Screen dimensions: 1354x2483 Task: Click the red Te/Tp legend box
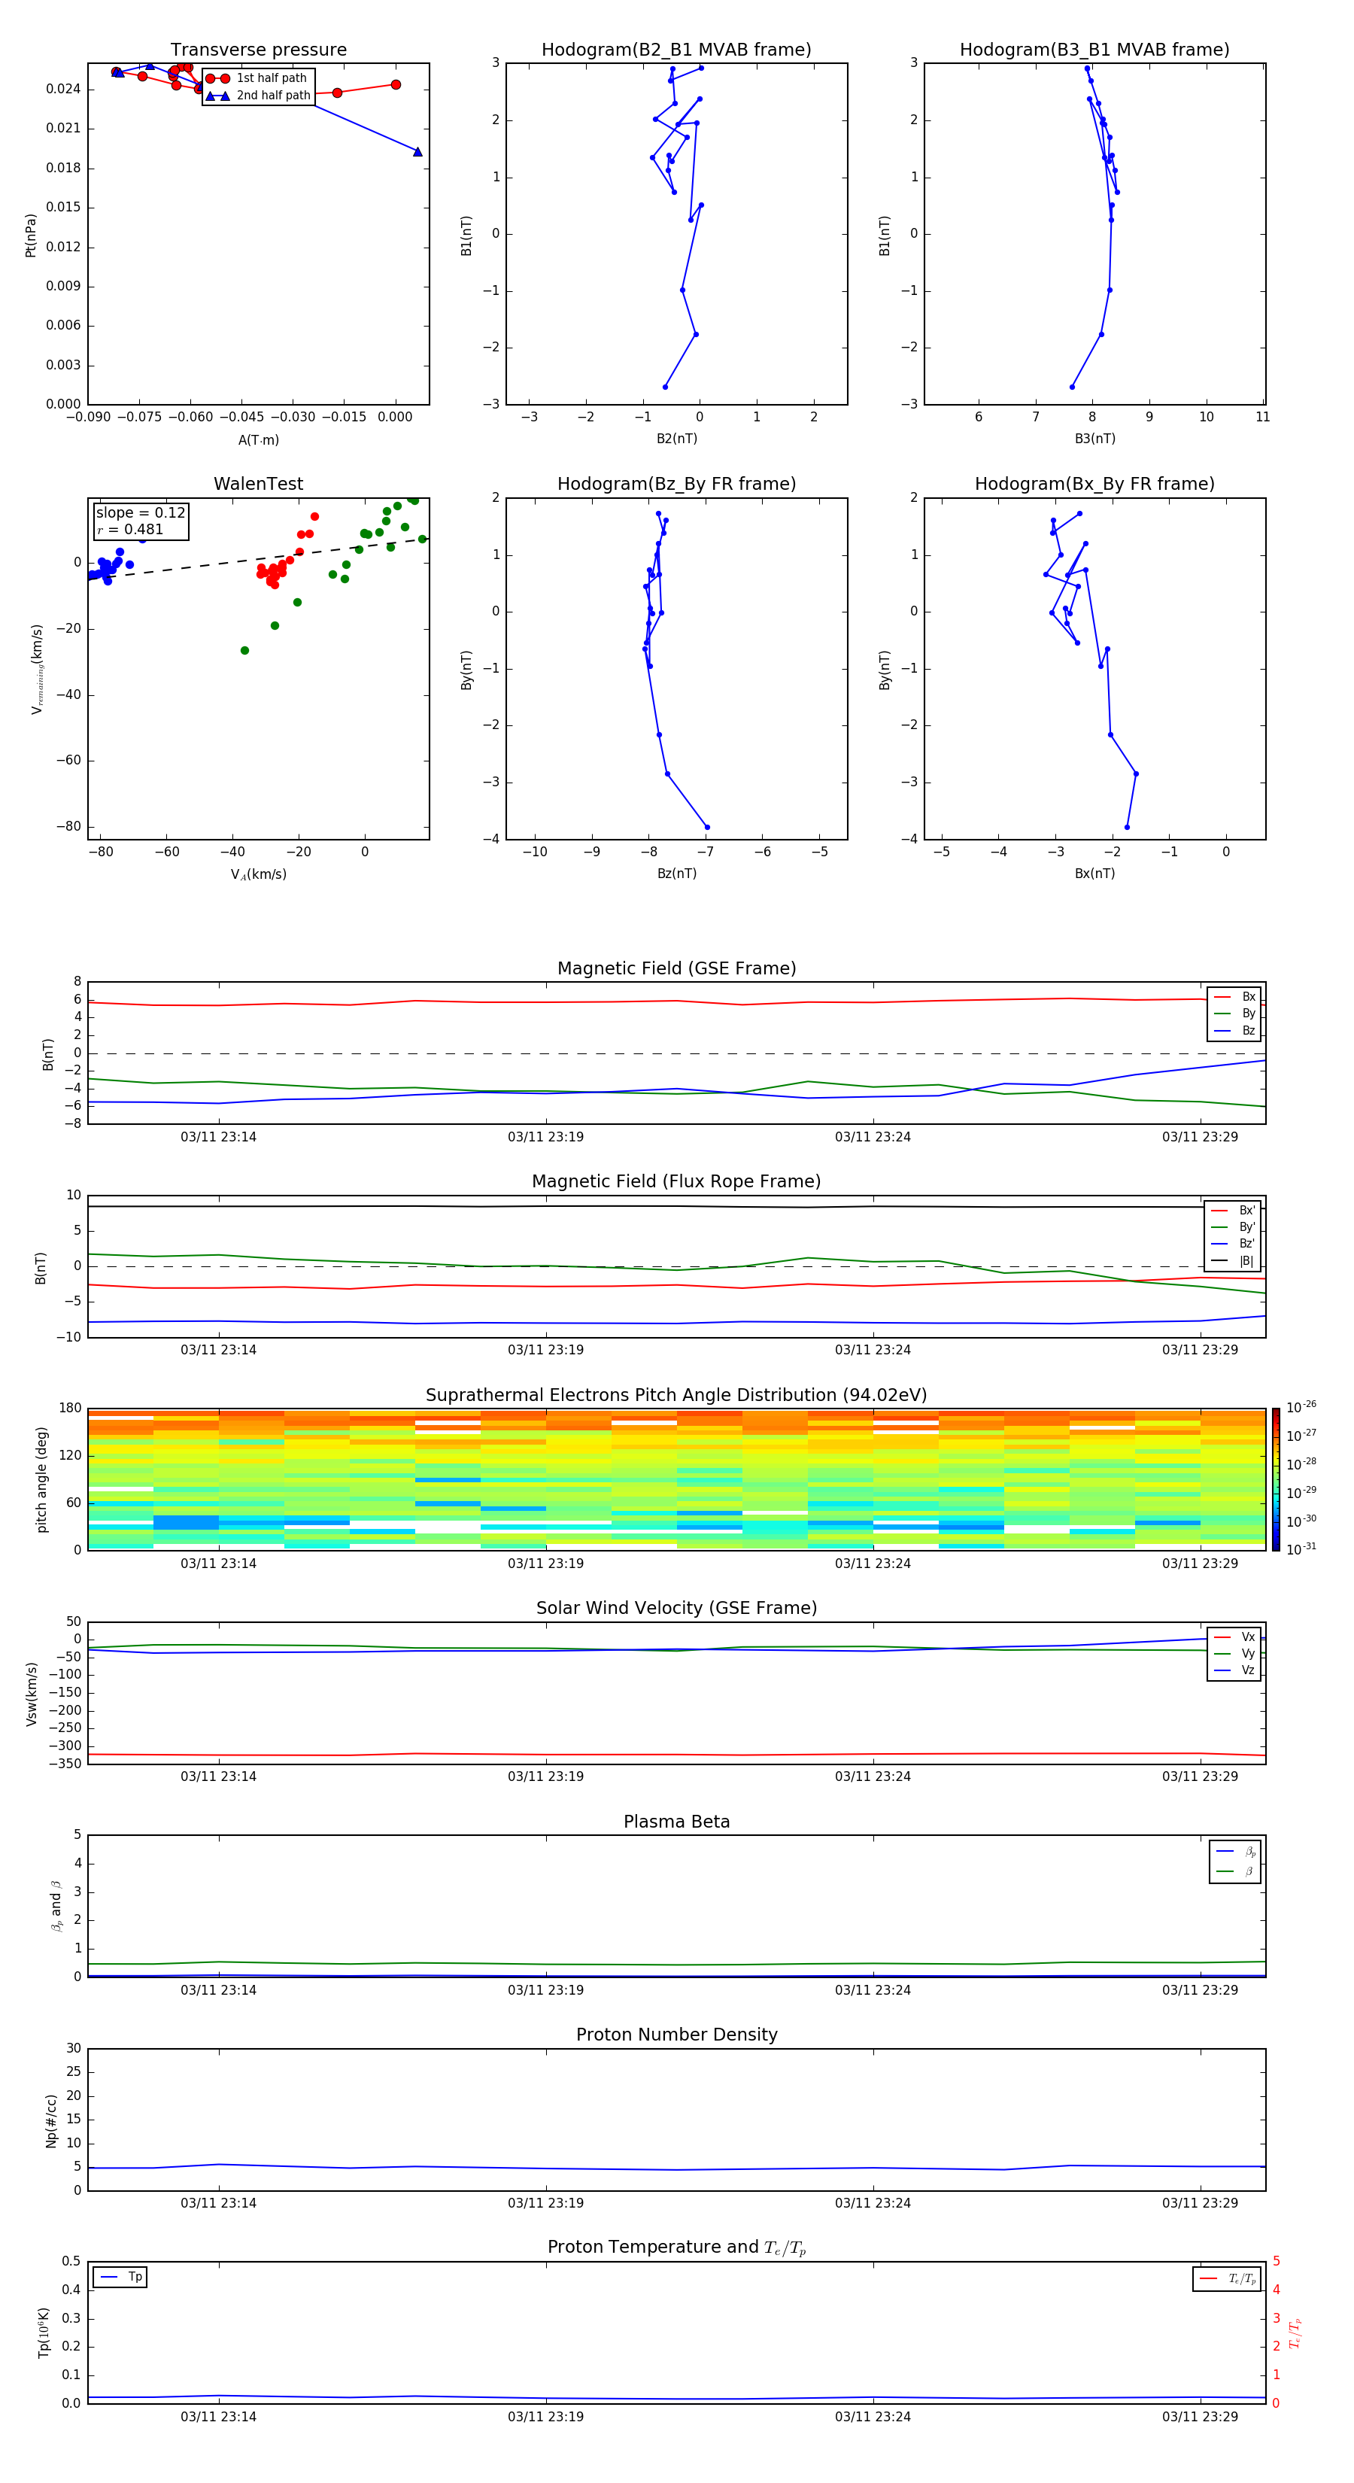(x=1227, y=2280)
